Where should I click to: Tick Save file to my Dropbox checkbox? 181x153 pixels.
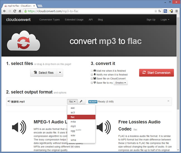(92, 83)
